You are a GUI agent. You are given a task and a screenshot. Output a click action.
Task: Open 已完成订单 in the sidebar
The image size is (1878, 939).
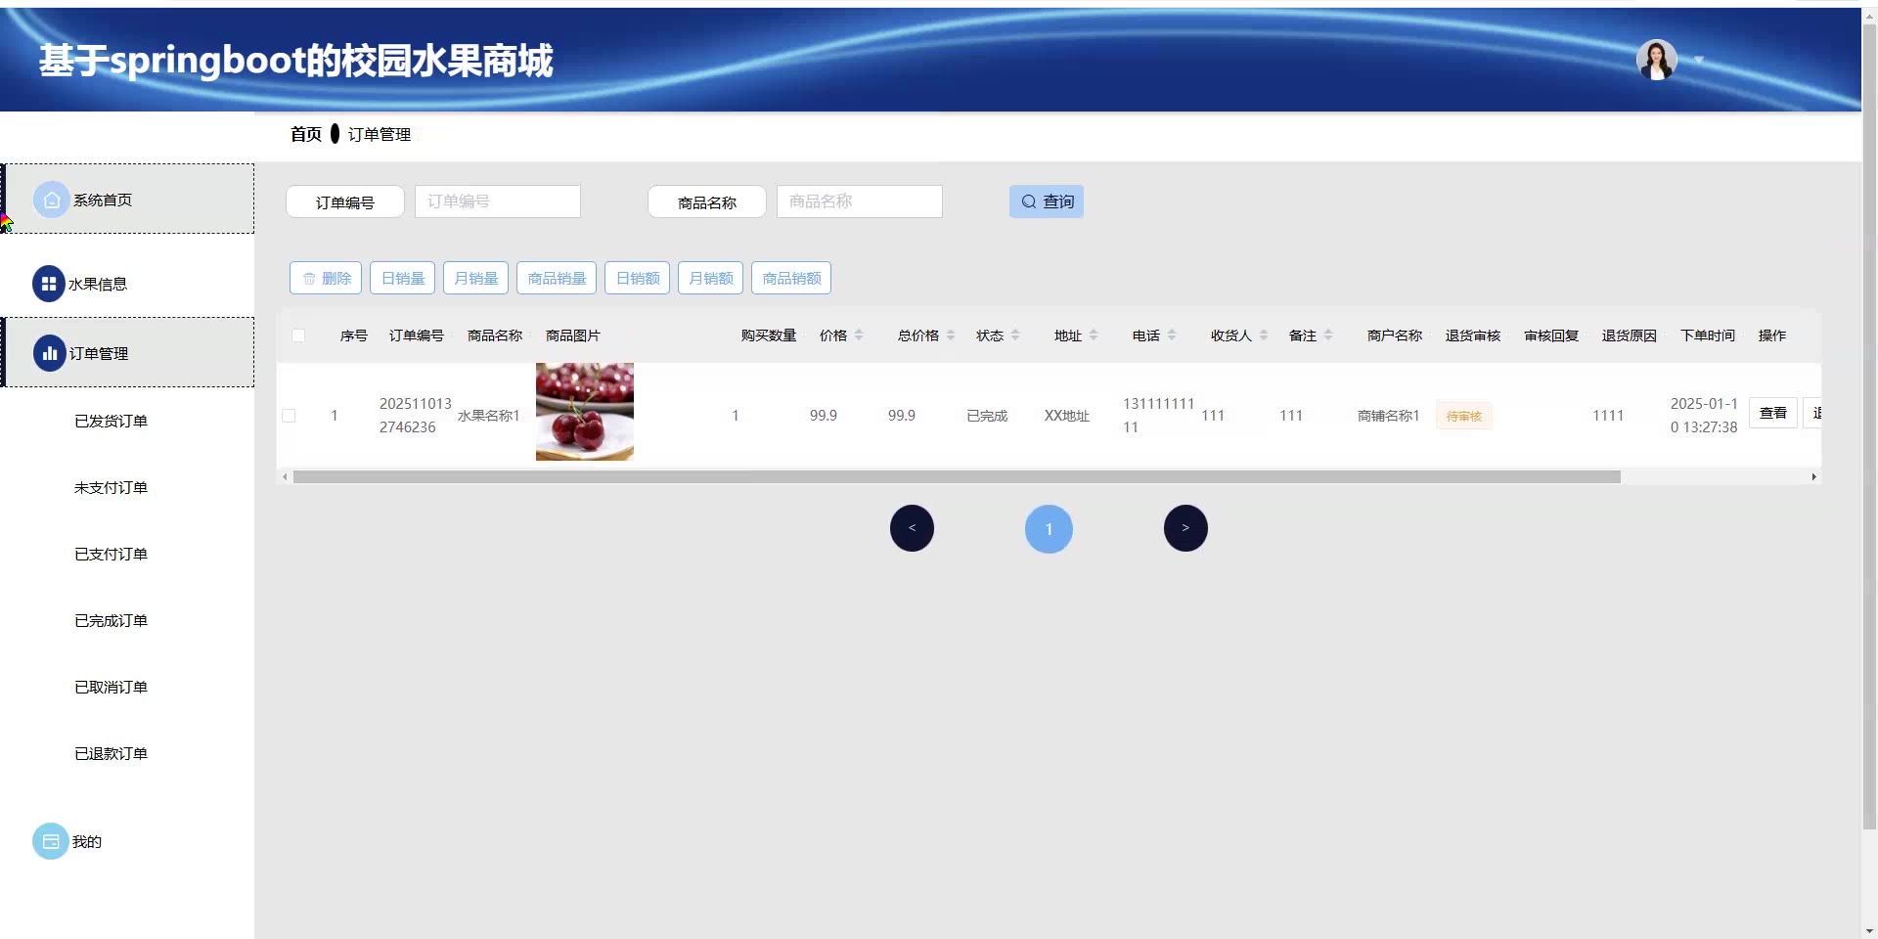(x=111, y=620)
